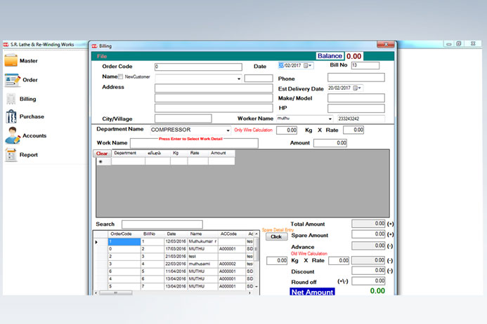
Task: Click the Order Code input field
Action: (x=197, y=67)
